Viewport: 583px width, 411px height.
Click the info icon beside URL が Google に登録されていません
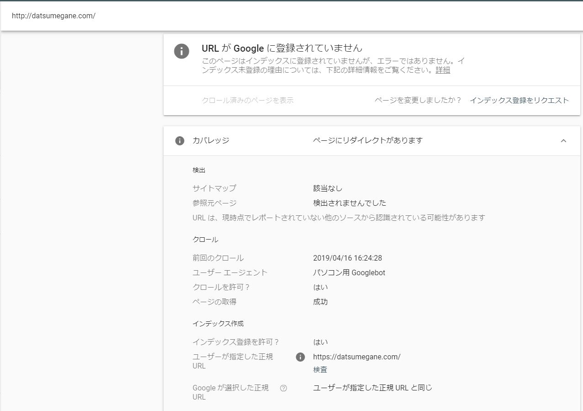pos(182,51)
